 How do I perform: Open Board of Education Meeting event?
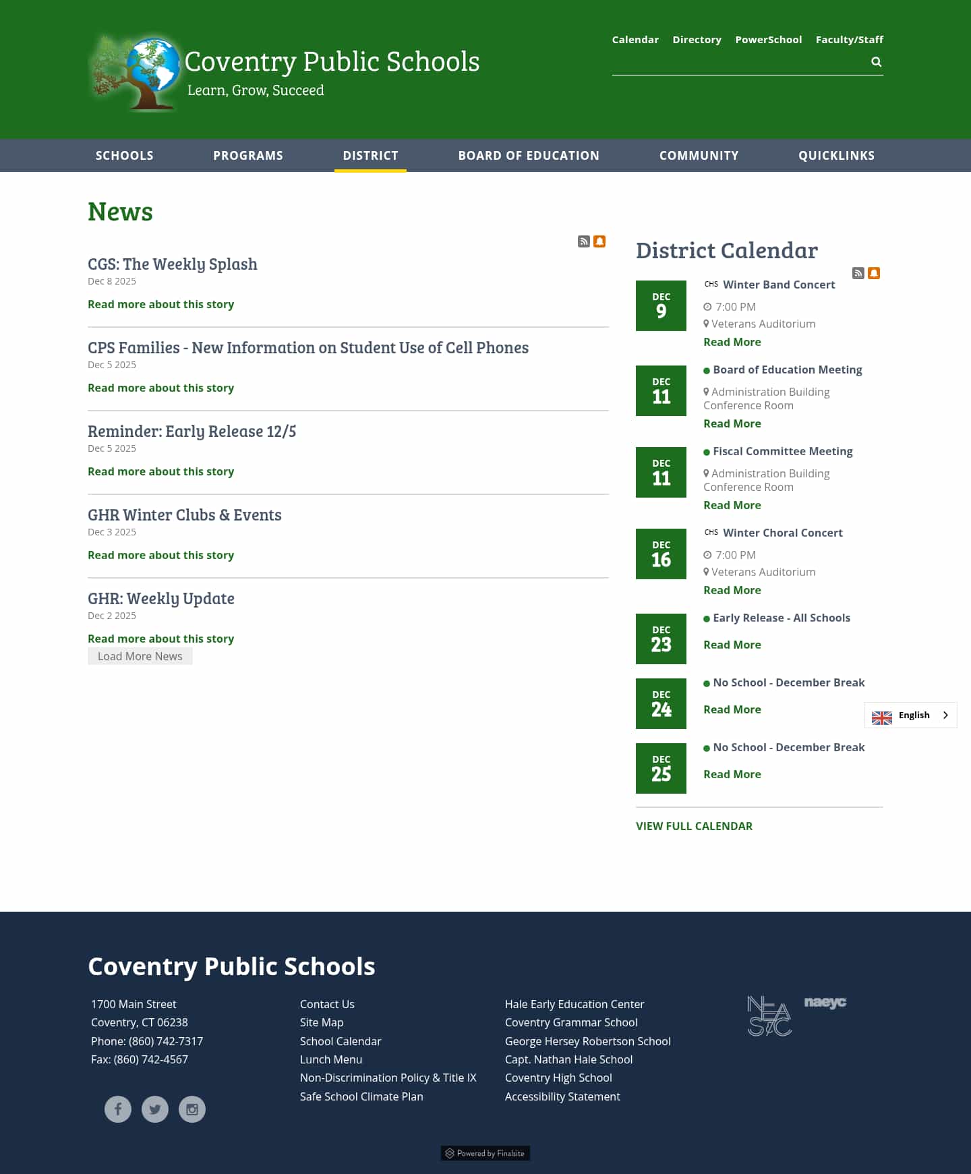point(788,370)
